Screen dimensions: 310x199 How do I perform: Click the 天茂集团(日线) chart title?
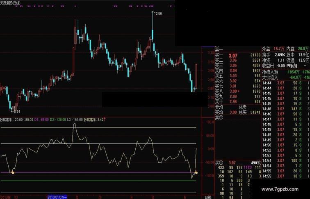tap(10, 3)
